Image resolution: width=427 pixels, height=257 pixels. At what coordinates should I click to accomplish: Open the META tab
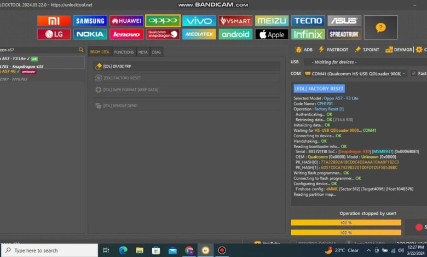click(x=142, y=52)
